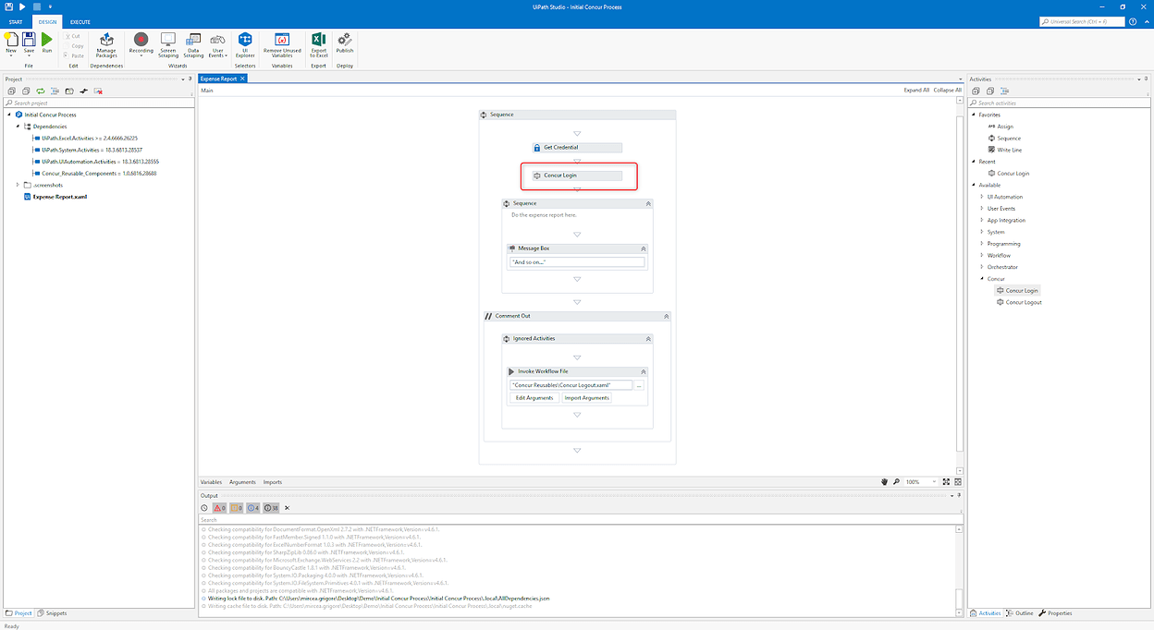Expand the .screenshots folder
This screenshot has height=630, width=1154.
coord(16,184)
